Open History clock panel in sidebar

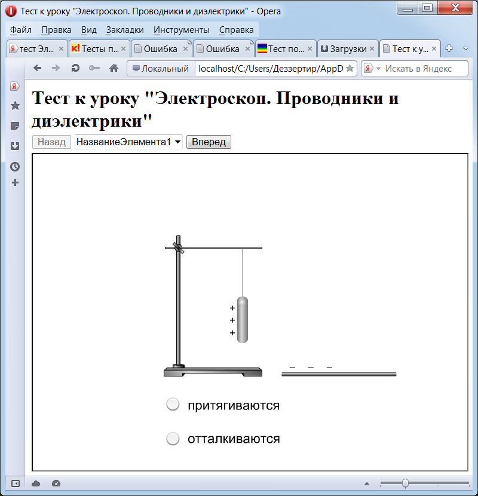[15, 166]
